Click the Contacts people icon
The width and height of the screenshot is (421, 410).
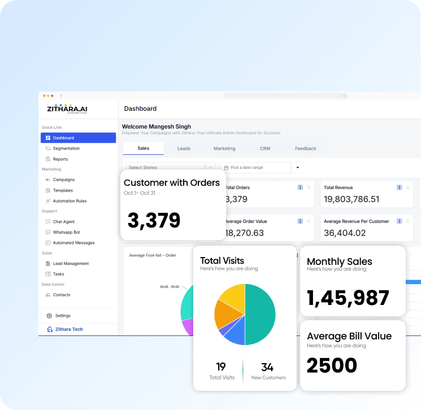pos(48,295)
